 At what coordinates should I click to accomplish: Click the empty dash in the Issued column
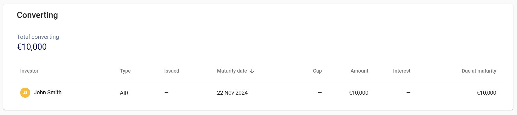coord(167,93)
